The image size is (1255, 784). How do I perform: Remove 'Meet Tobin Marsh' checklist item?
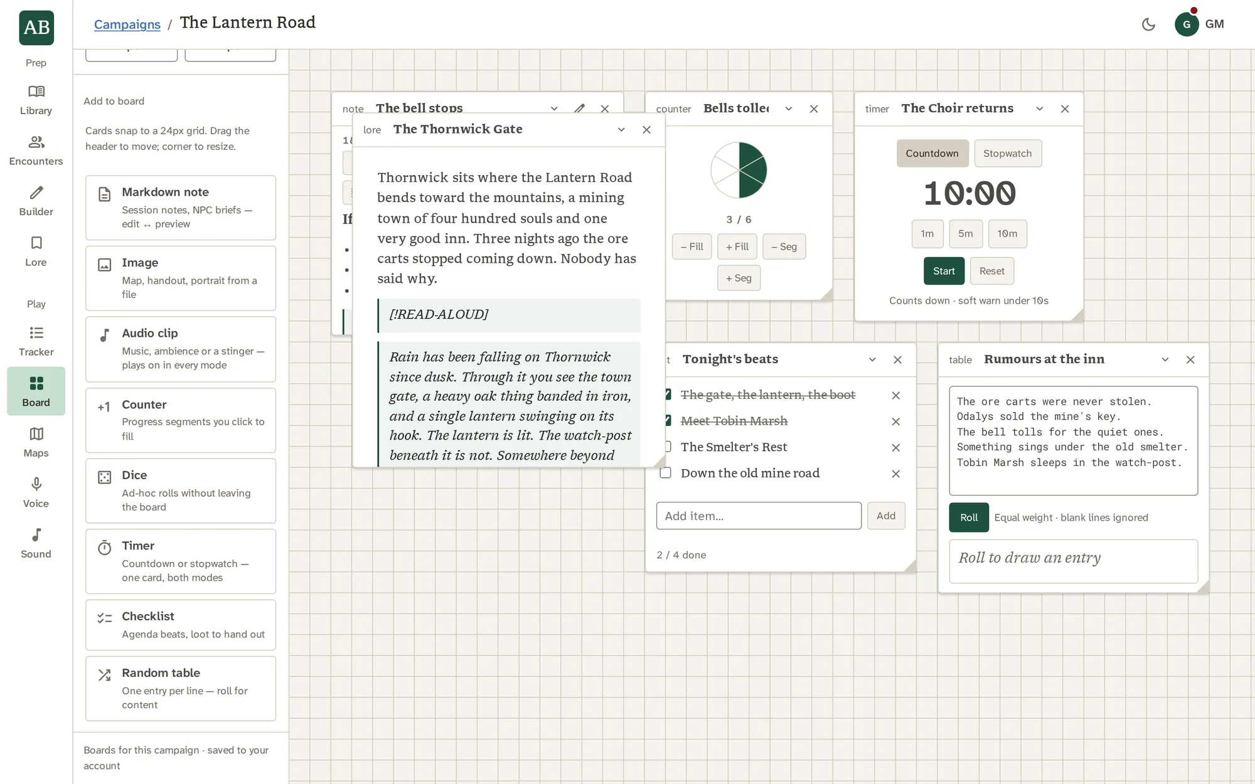coord(895,421)
